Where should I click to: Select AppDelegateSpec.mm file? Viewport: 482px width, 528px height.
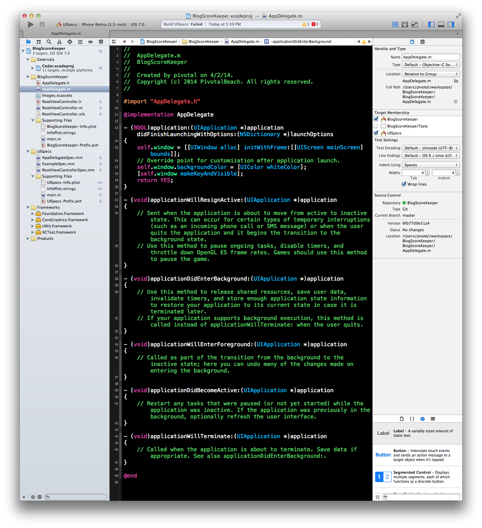[62, 158]
